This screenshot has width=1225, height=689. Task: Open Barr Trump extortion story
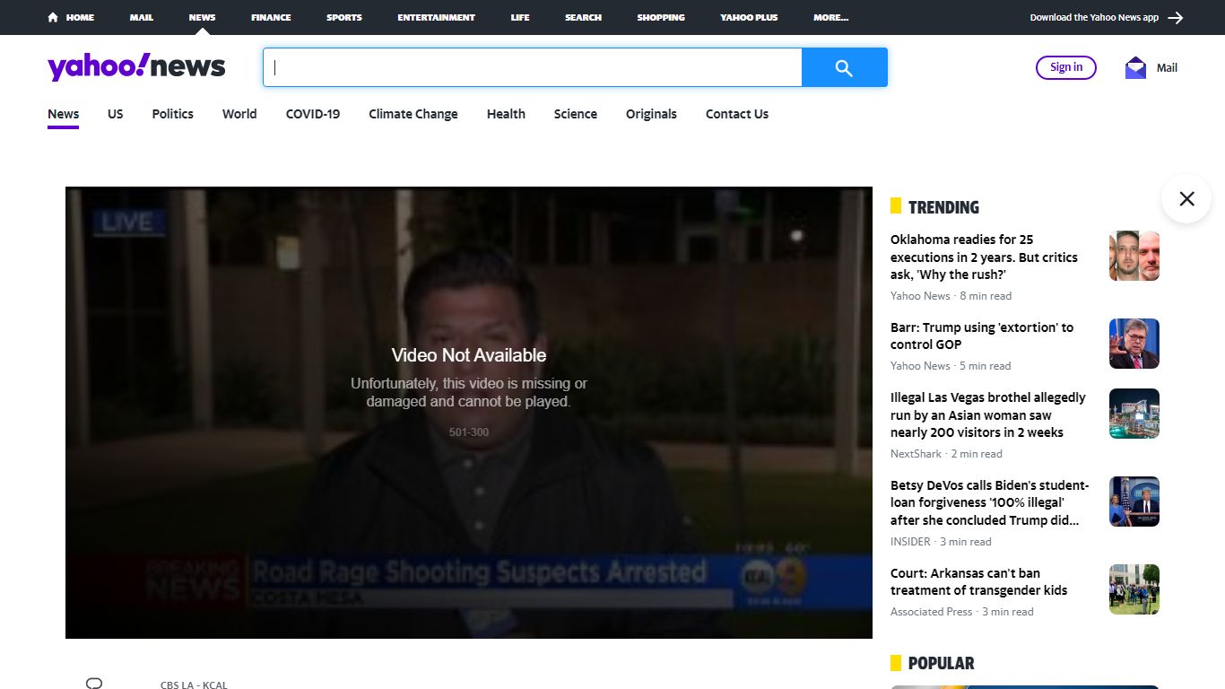(982, 336)
